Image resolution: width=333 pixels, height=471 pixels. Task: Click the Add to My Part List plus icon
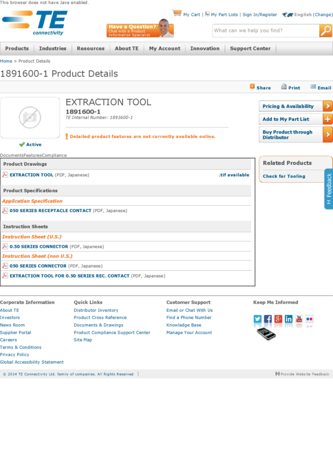(x=328, y=119)
